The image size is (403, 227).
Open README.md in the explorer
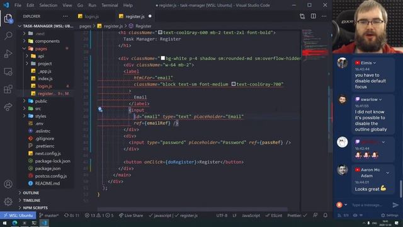point(47,183)
